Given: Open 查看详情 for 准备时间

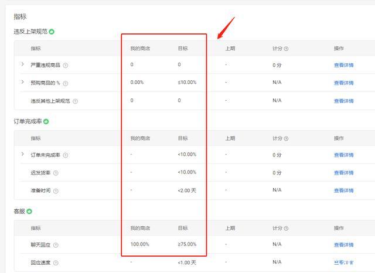Looking at the screenshot, I should (x=344, y=190).
